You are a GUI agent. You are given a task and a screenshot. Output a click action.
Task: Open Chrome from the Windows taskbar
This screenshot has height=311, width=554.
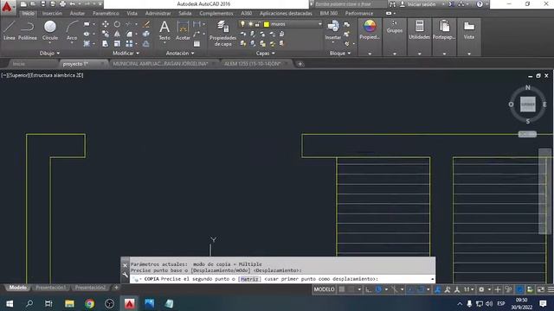pos(90,303)
